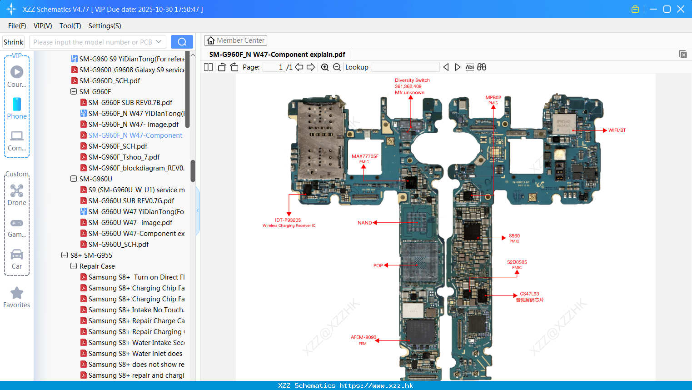Screen dimensions: 692x390
Task: Open SM-G960U SUB REV0.7G.pdf
Action: (131, 200)
